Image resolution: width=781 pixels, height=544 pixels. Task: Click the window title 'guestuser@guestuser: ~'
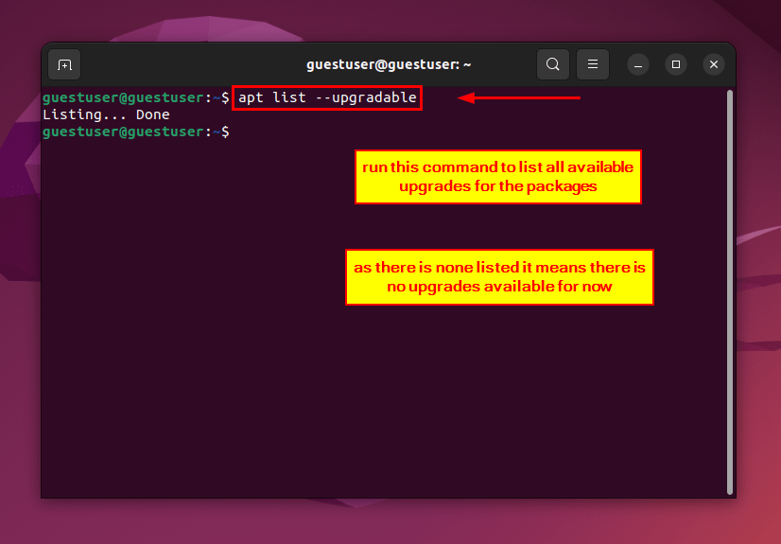coord(389,64)
